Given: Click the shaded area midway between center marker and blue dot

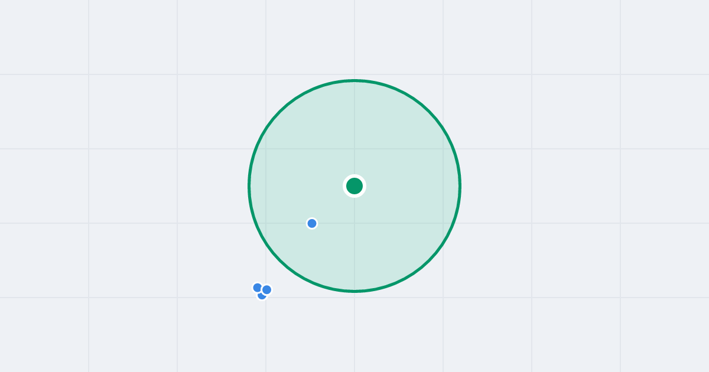Looking at the screenshot, I should coord(333,205).
